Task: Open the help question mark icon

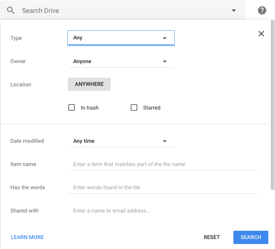Action: [x=262, y=10]
